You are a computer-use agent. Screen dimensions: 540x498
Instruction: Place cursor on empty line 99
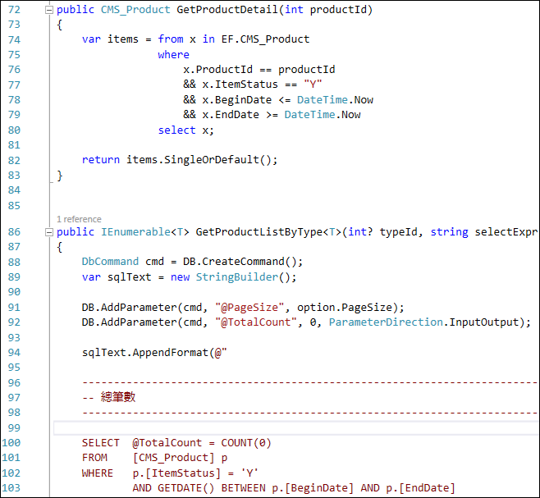click(295, 428)
